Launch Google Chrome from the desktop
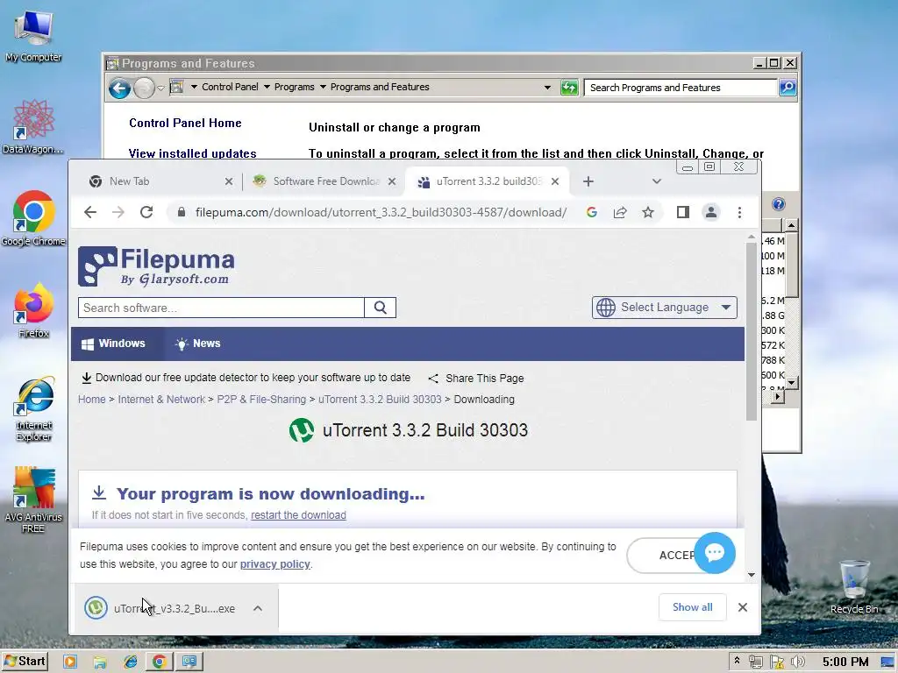The width and height of the screenshot is (898, 673). (33, 218)
